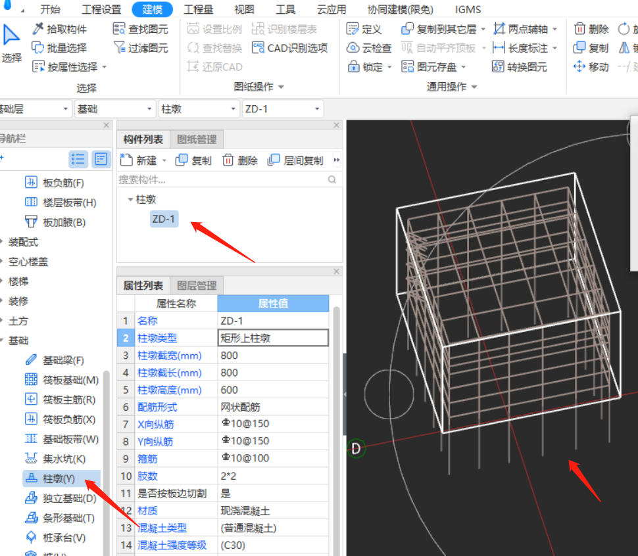This screenshot has height=556, width=638.
Task: Switch to 图层管理 tab
Action: (x=197, y=285)
